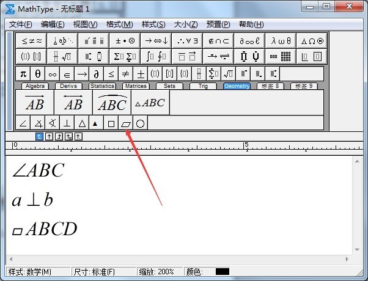Open the Greek lowercase letters palette
The width and height of the screenshot is (368, 281).
282,41
